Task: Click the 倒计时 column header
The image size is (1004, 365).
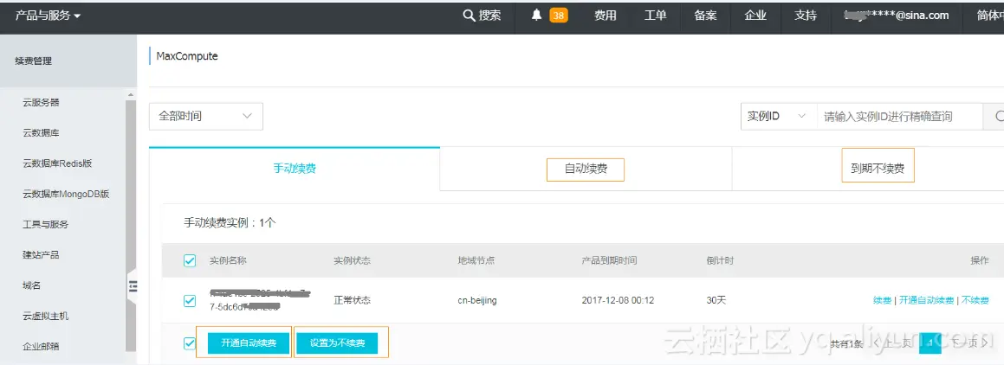Action: pyautogui.click(x=720, y=261)
